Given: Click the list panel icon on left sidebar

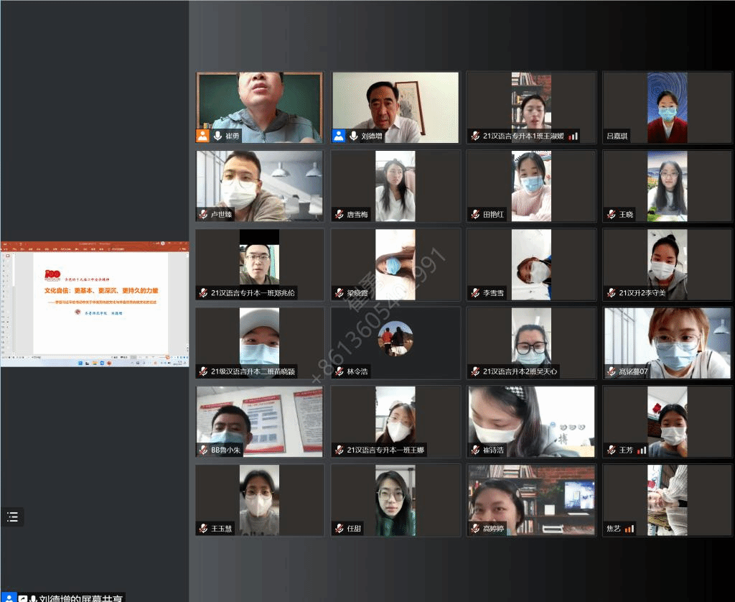Looking at the screenshot, I should tap(12, 517).
